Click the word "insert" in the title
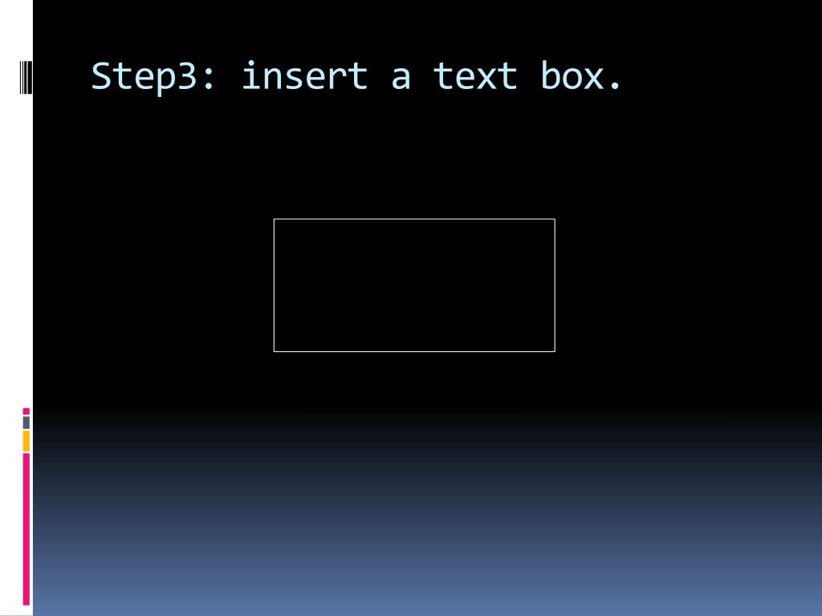This screenshot has height=616, width=822. pyautogui.click(x=304, y=76)
